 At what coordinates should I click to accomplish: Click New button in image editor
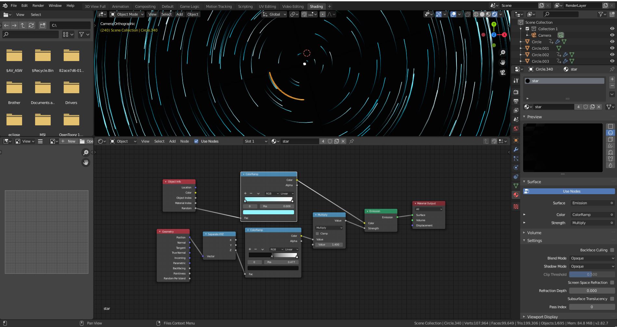[x=68, y=141]
